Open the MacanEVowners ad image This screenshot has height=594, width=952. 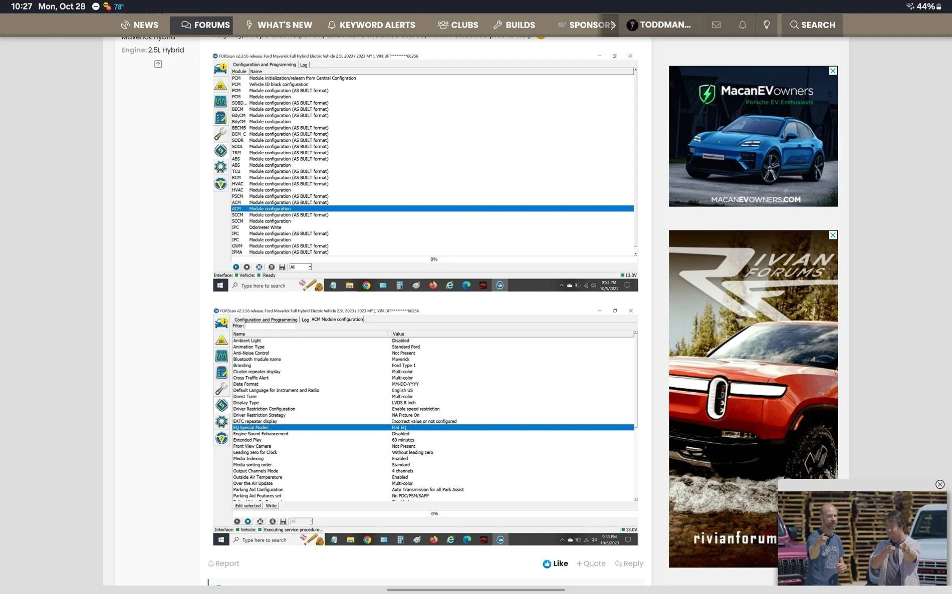753,136
